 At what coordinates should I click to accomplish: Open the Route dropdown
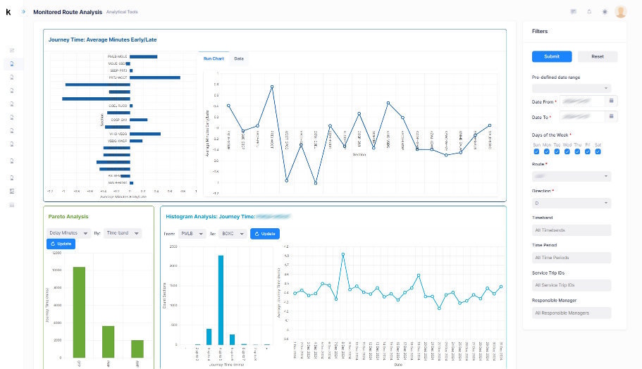point(571,176)
